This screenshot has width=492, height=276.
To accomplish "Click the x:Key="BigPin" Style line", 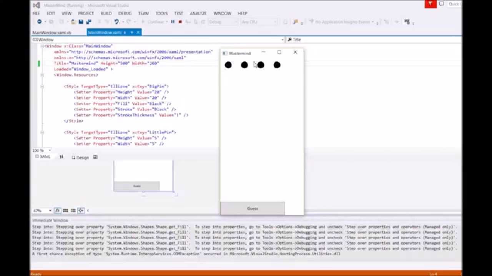I will tap(116, 86).
